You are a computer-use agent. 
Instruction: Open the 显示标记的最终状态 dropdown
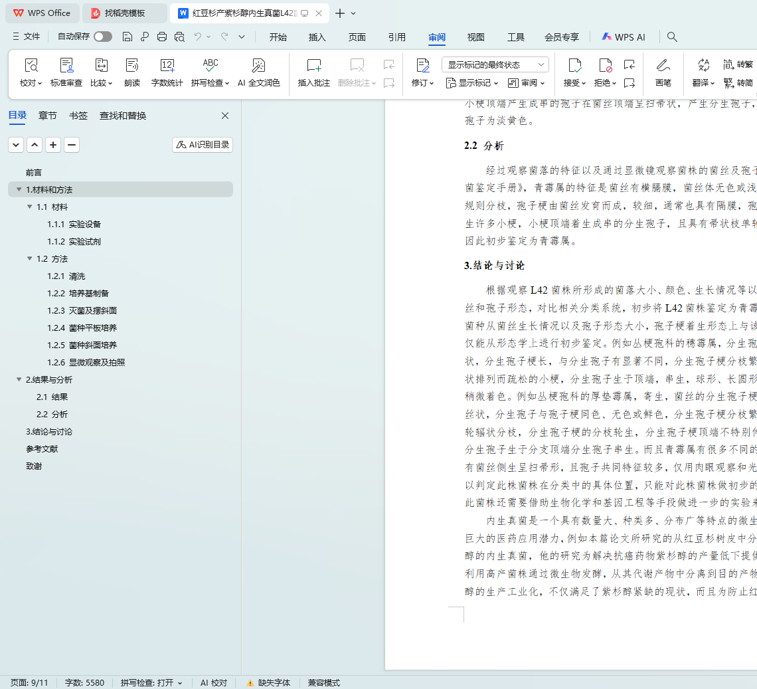(x=495, y=64)
